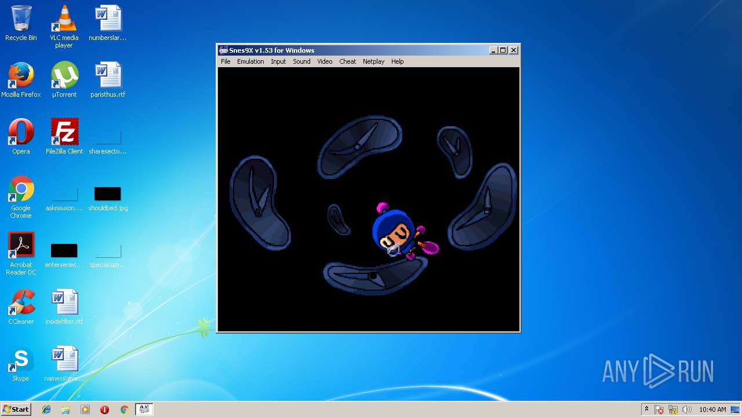
Task: Open the Sound menu
Action: click(301, 61)
